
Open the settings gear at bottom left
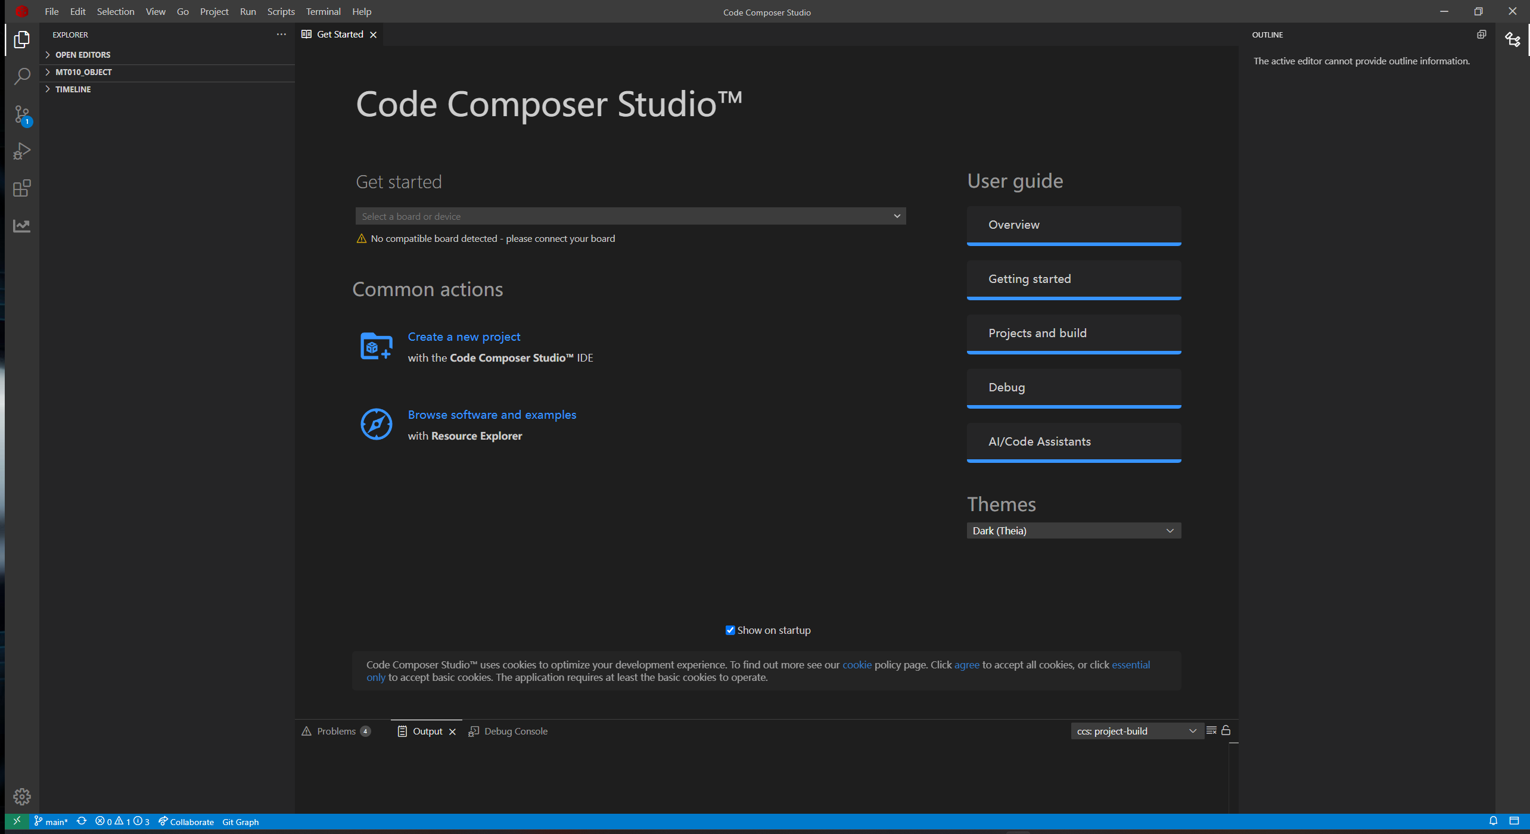coord(22,796)
